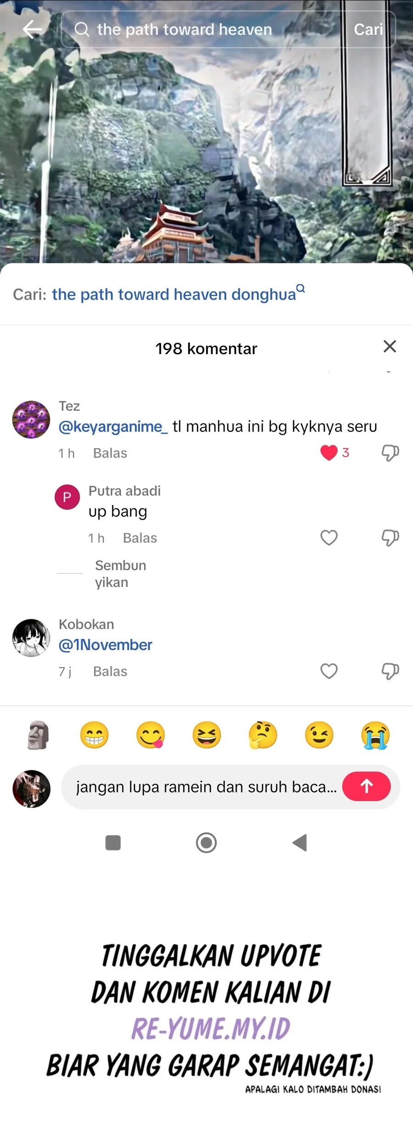Image resolution: width=413 pixels, height=1147 pixels.
Task: Open Tez's profile avatar
Action: tap(31, 420)
